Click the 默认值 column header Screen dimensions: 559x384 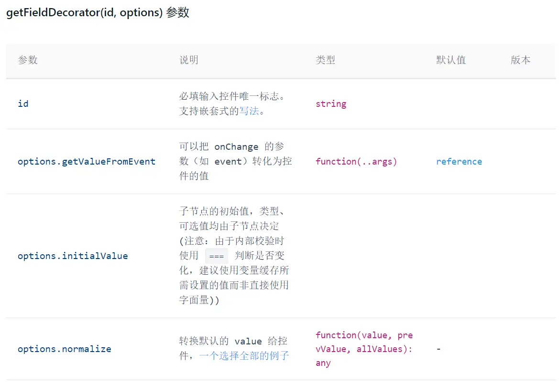click(x=451, y=60)
